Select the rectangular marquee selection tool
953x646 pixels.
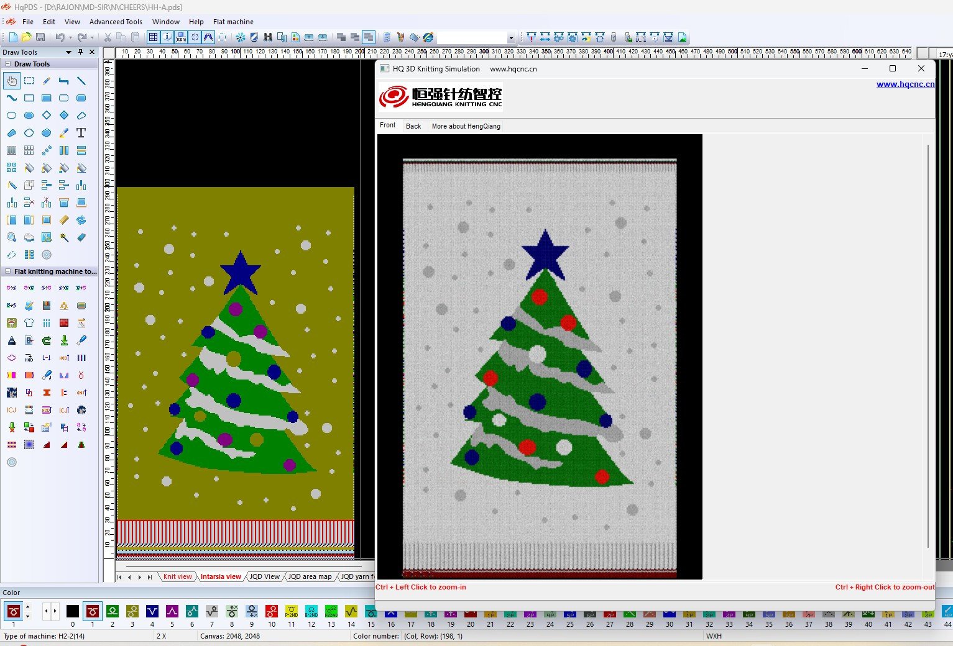pos(29,81)
